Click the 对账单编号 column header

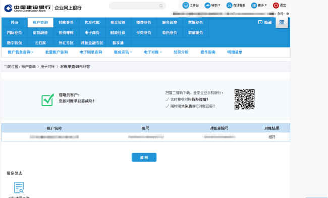219,128
